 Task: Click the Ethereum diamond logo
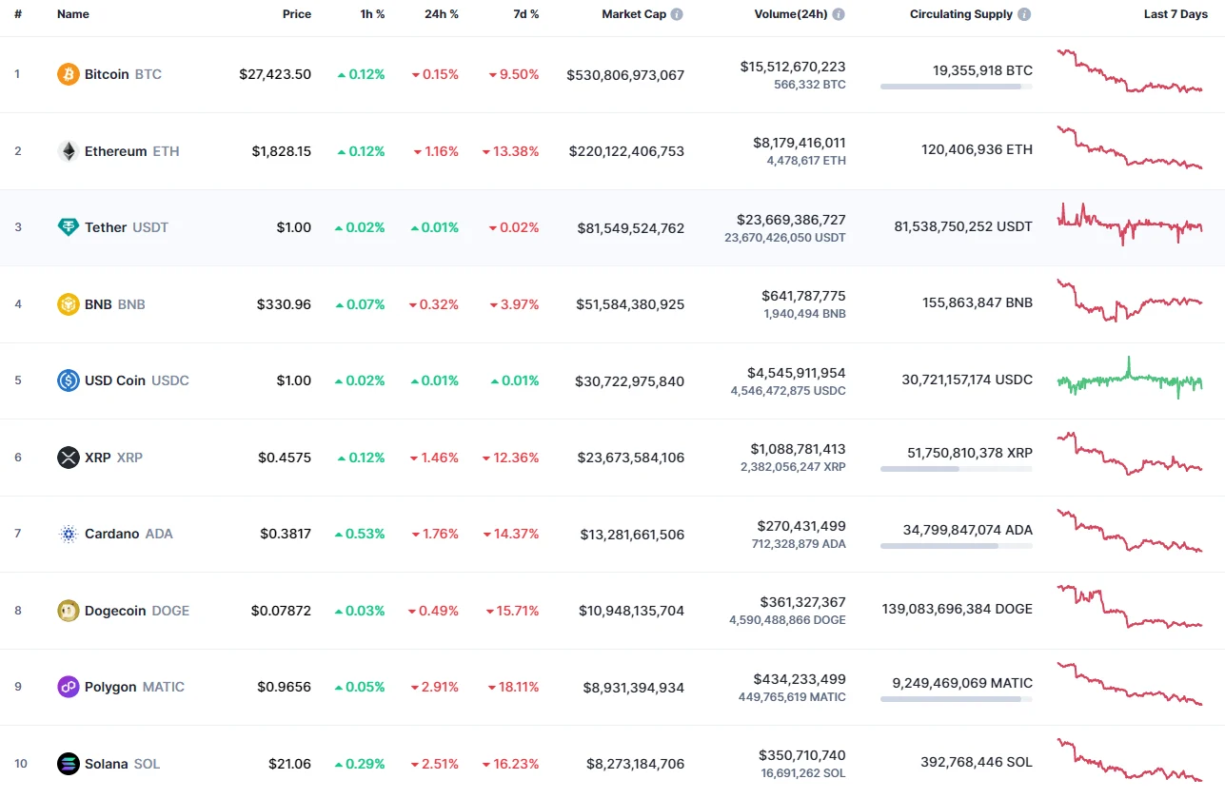pyautogui.click(x=67, y=150)
